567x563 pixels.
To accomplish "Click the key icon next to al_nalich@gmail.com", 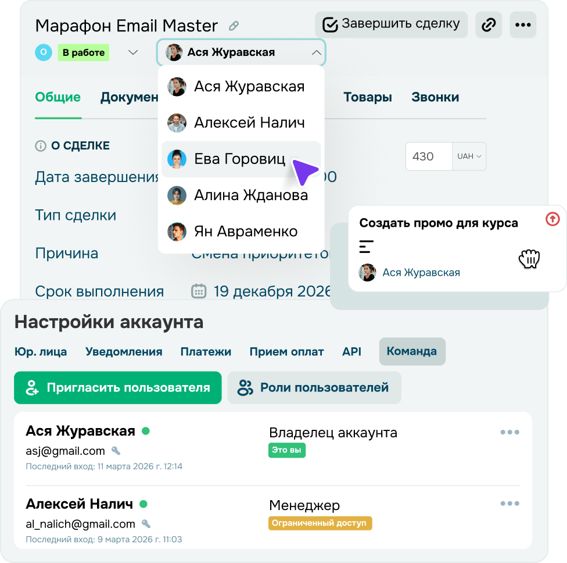I will pos(145,523).
